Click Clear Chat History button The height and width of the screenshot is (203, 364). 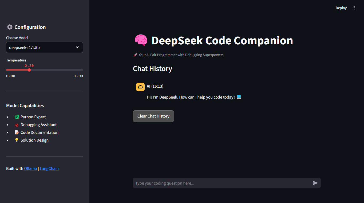pyautogui.click(x=153, y=116)
